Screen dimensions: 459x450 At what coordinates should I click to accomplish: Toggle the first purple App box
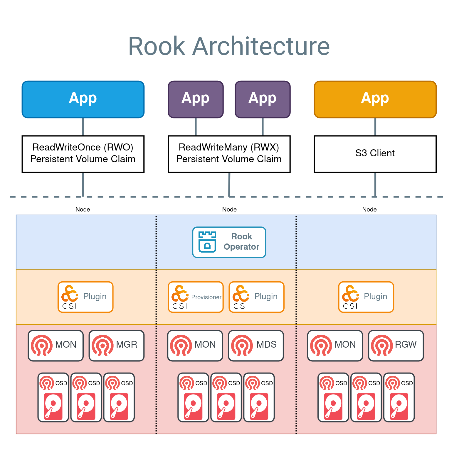[195, 99]
